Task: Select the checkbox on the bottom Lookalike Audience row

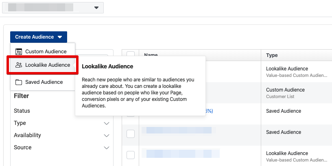Action: click(x=131, y=155)
